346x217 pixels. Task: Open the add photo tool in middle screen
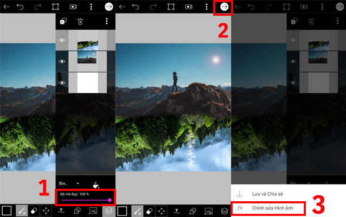(x=208, y=210)
